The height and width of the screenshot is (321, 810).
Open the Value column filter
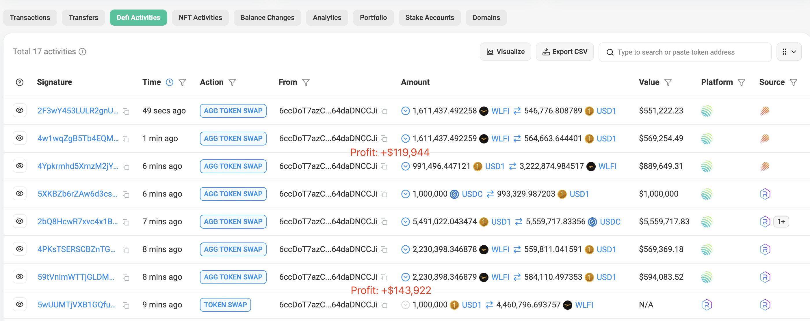pyautogui.click(x=668, y=82)
